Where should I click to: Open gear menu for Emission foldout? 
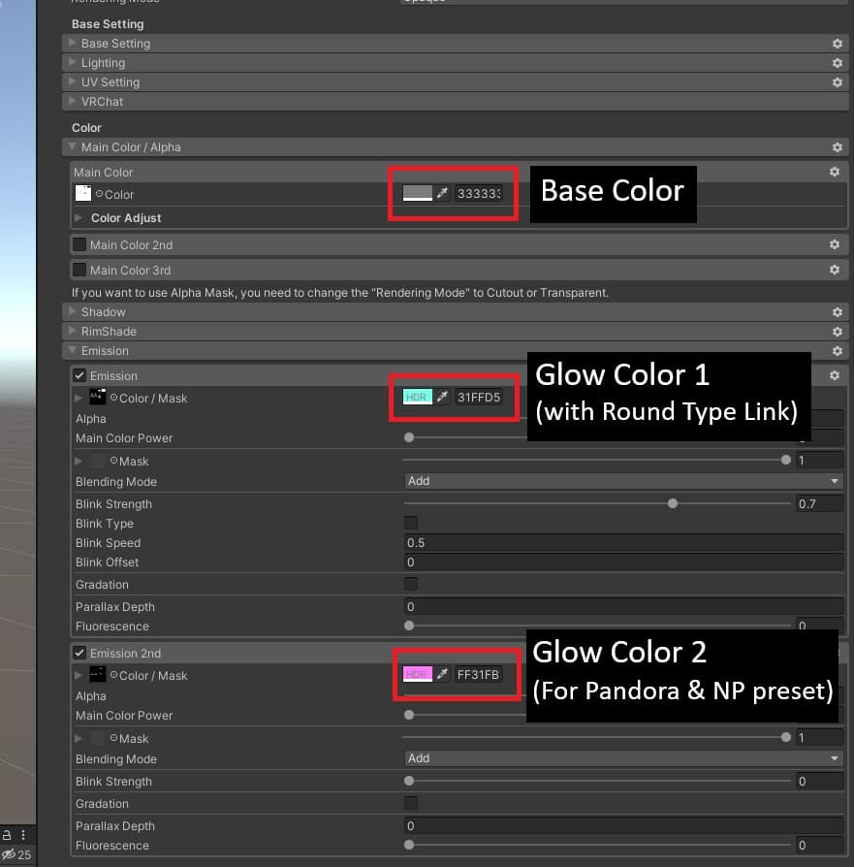838,351
